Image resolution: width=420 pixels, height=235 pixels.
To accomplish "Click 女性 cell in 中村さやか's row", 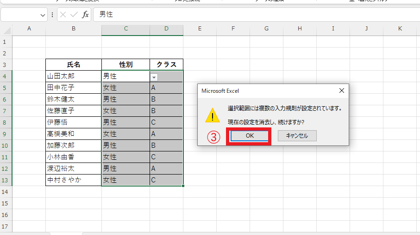I will 126,180.
